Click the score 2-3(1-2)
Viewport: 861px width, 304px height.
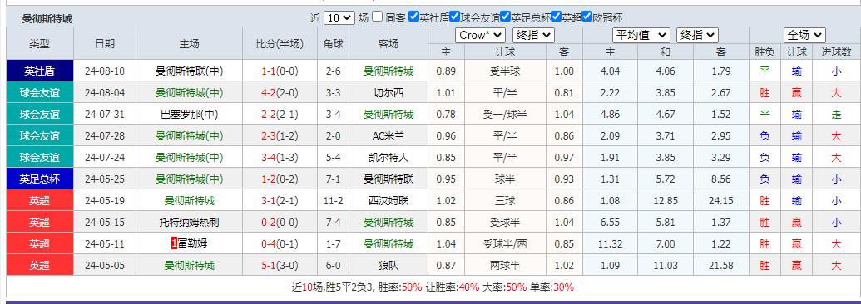click(x=280, y=136)
